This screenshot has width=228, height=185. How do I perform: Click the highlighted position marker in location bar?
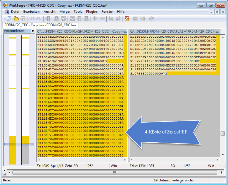pyautogui.click(x=19, y=144)
